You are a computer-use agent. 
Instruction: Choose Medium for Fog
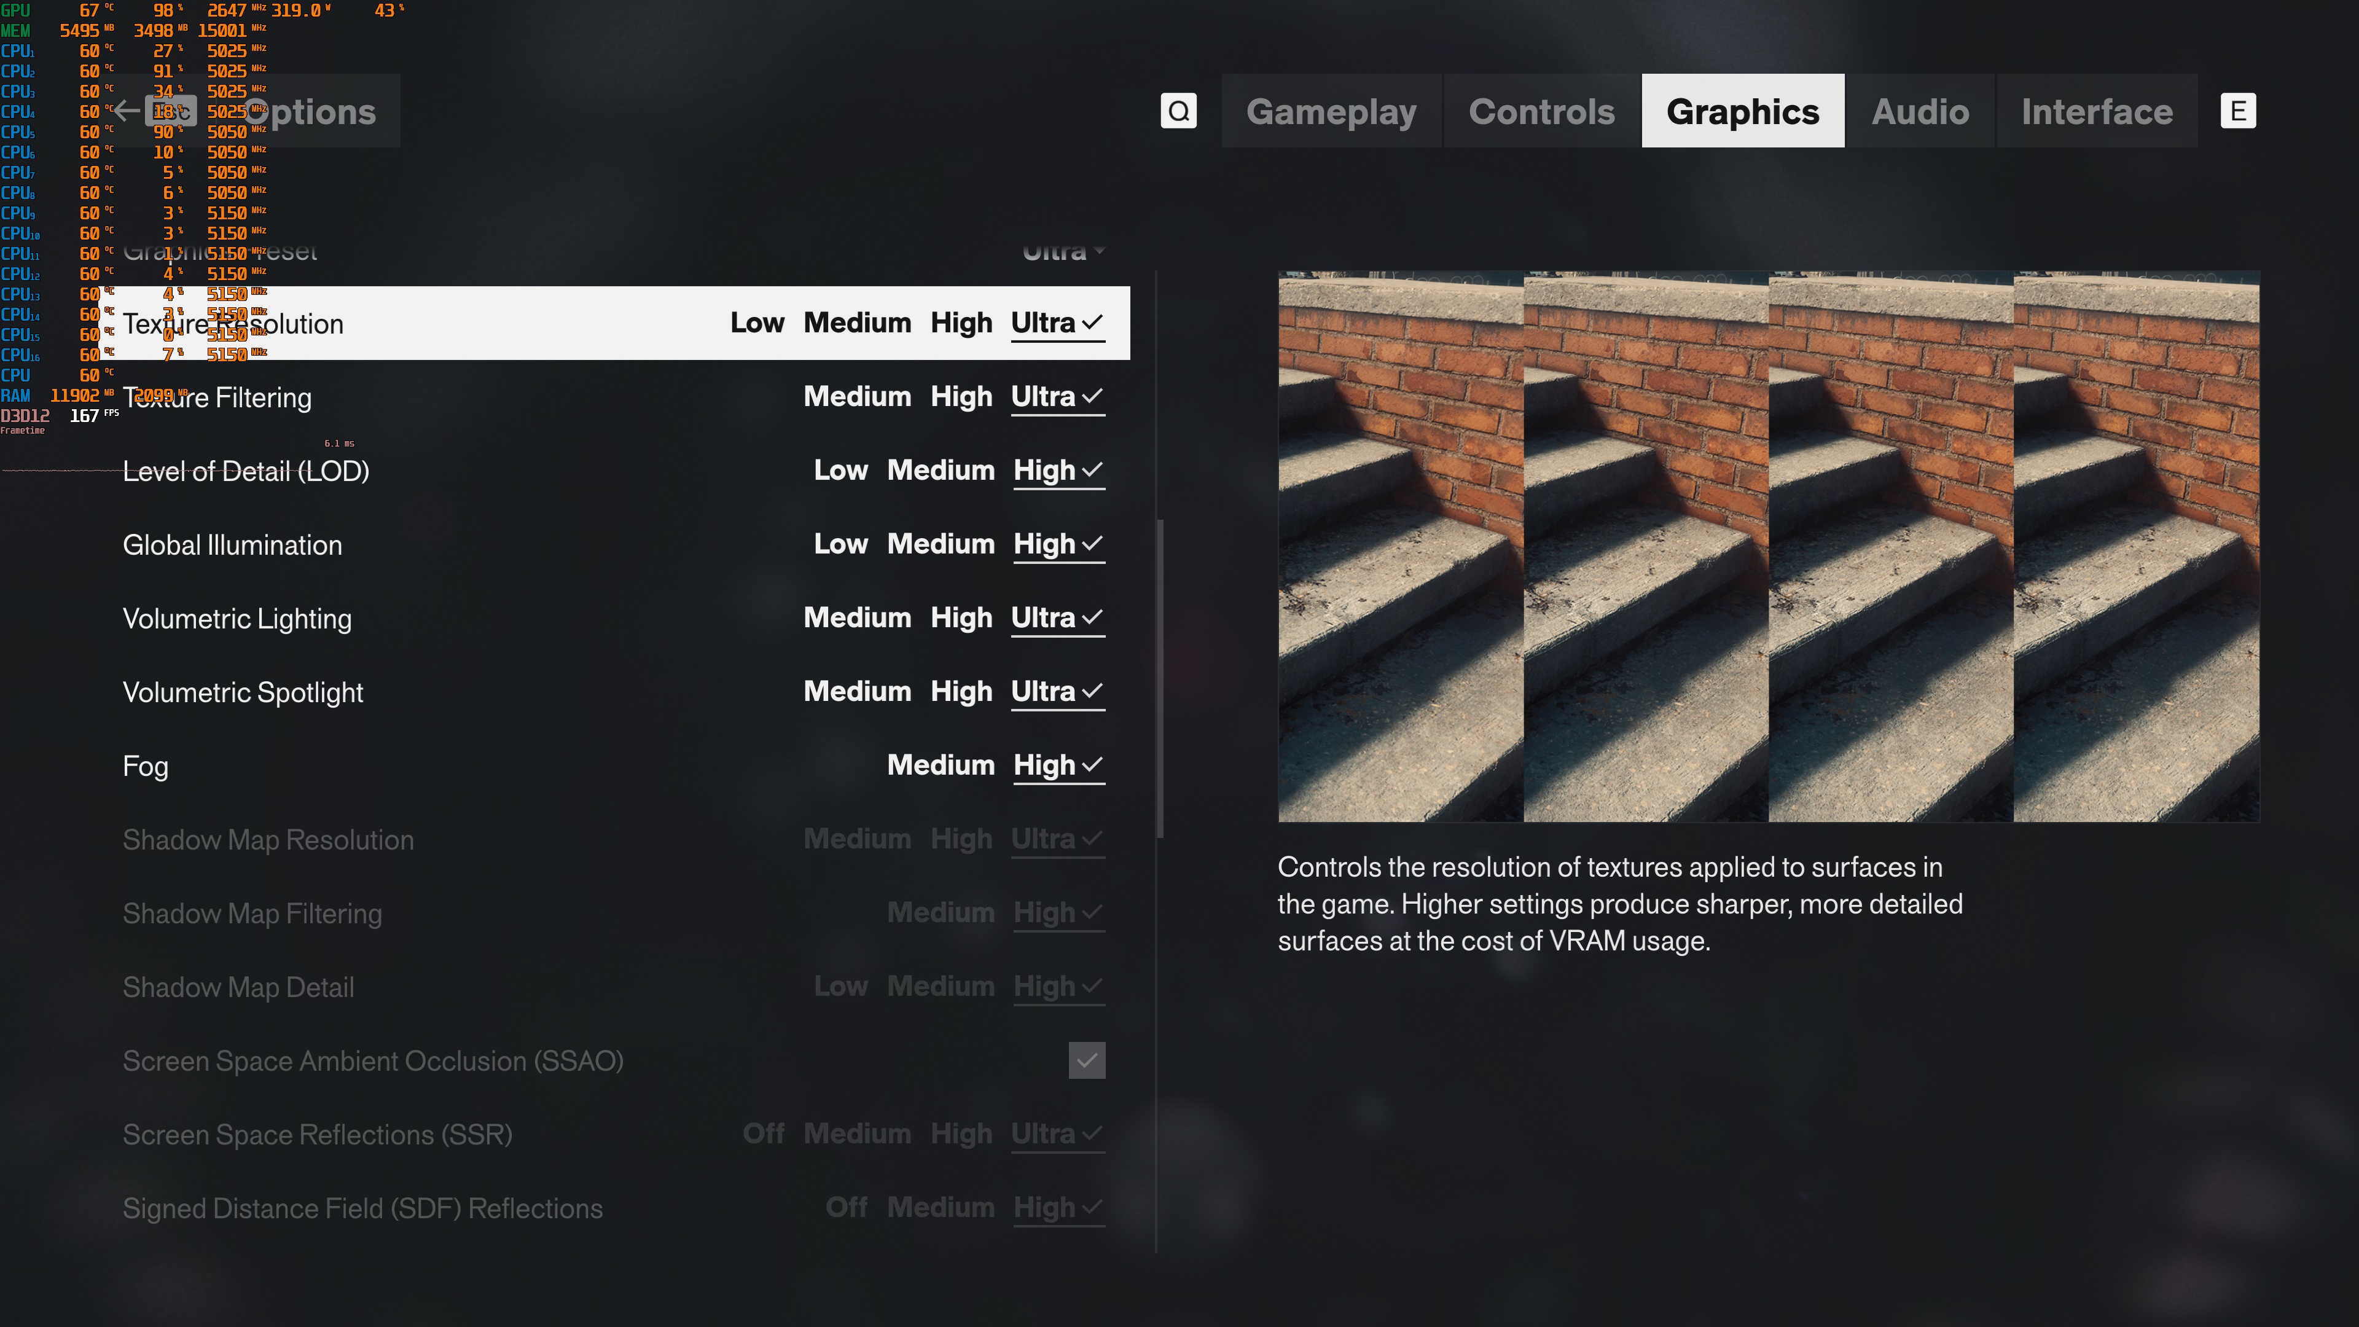(941, 765)
